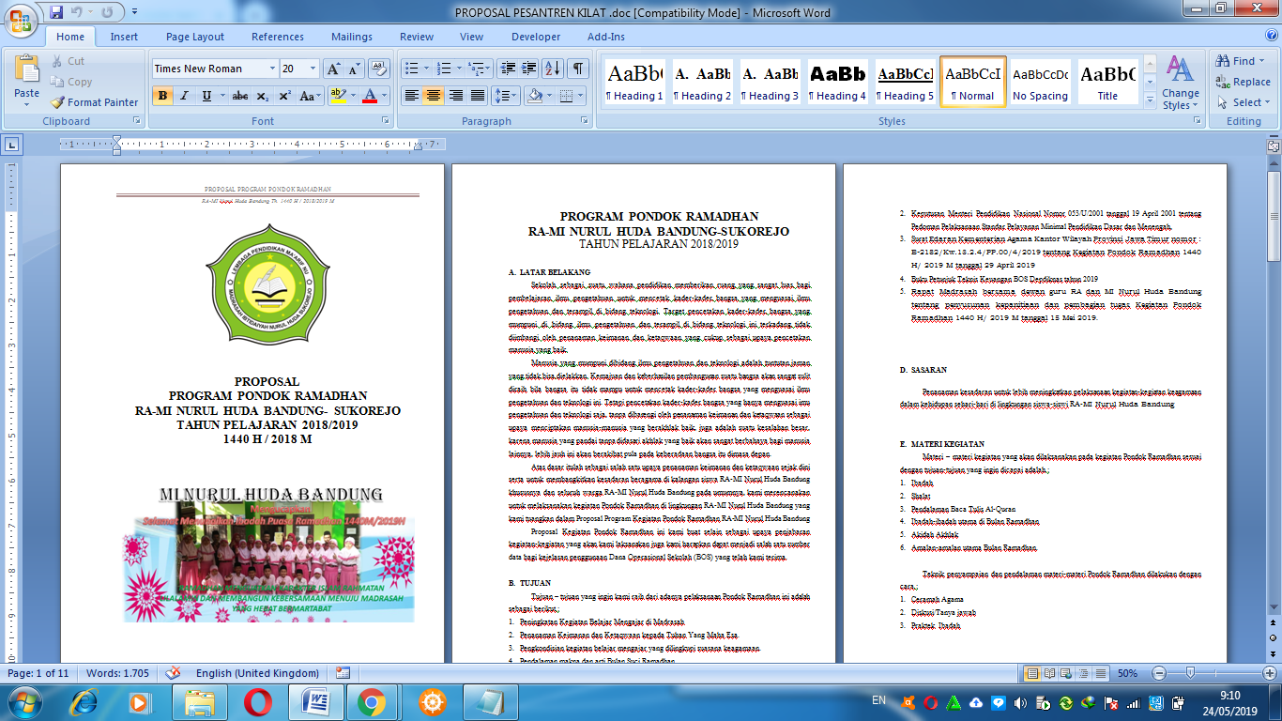This screenshot has width=1282, height=721.
Task: Switch to Draft view
Action: [1099, 673]
